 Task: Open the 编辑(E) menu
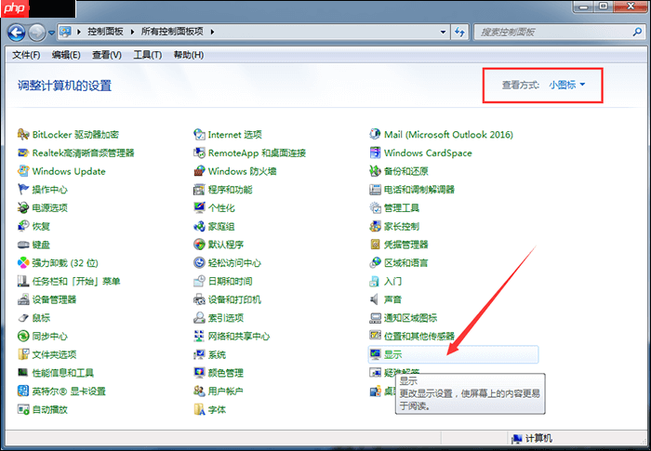click(66, 55)
